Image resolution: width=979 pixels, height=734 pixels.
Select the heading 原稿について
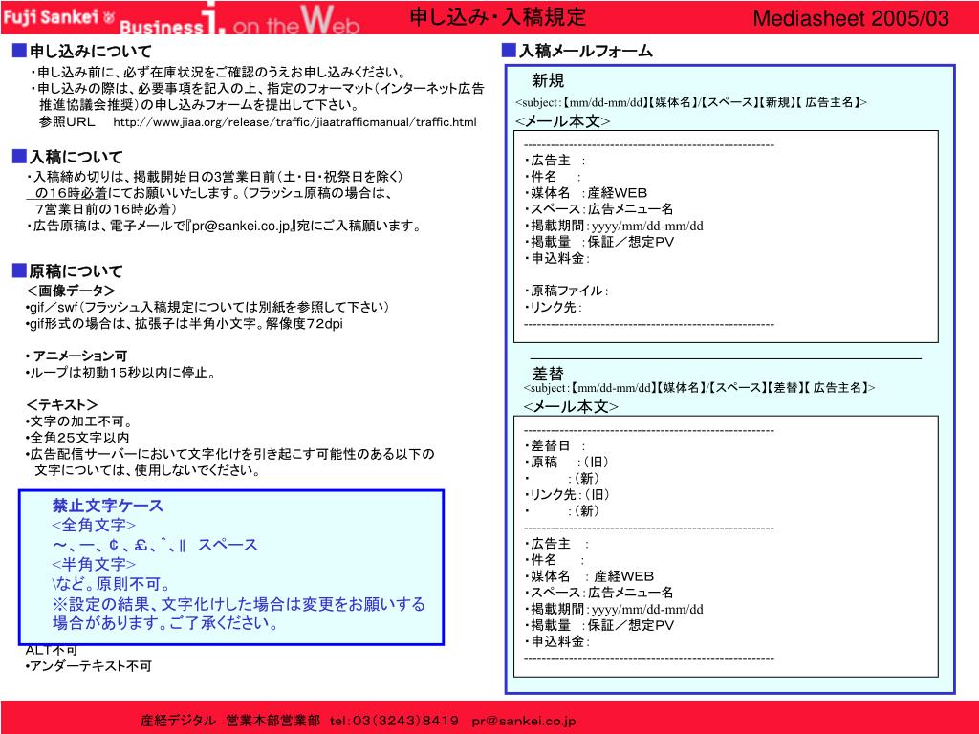click(x=76, y=270)
